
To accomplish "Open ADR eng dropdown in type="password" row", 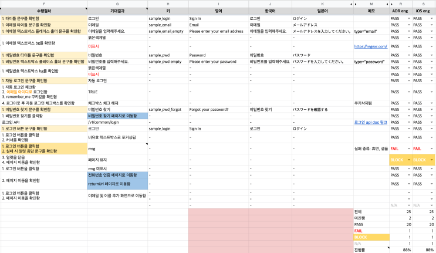I will (409, 62).
